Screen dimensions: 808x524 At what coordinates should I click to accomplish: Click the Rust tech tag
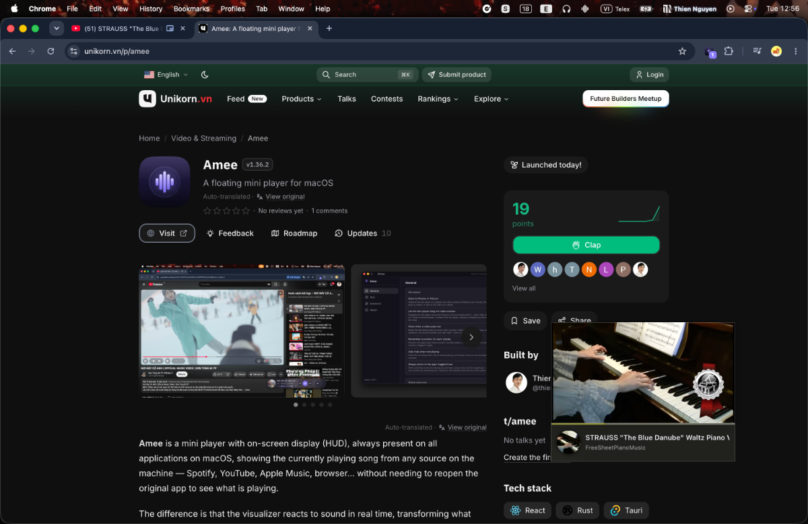[x=578, y=511]
